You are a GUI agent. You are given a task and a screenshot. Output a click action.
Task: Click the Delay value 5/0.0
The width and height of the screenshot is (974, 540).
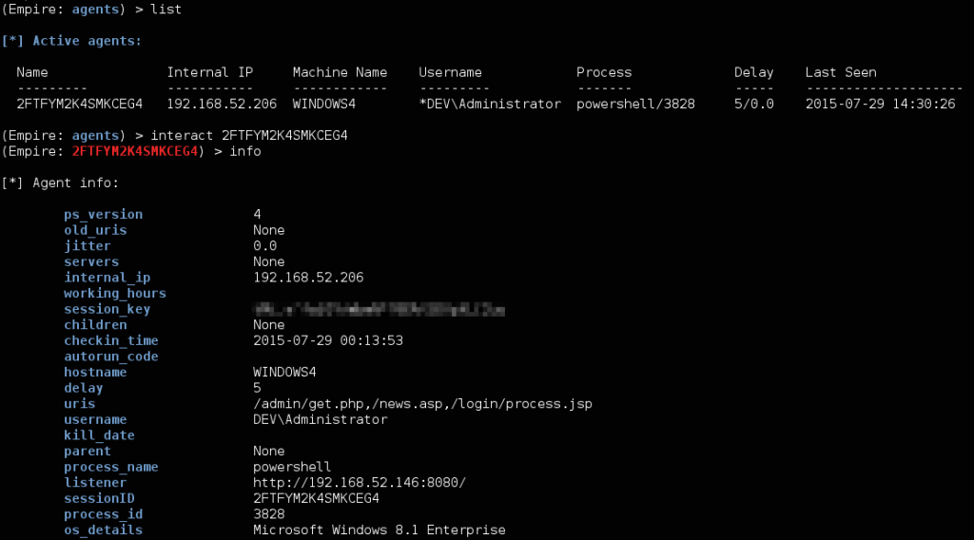753,104
